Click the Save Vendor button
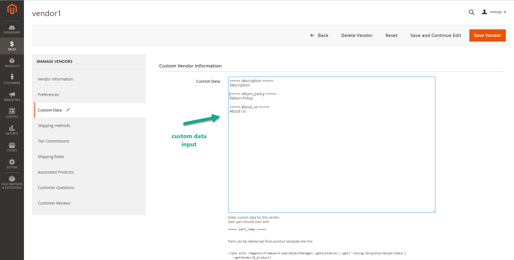Screen dimensions: 514x260 (x=487, y=35)
